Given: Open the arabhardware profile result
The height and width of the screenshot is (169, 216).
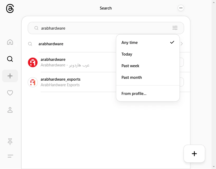Looking at the screenshot, I should [72, 62].
